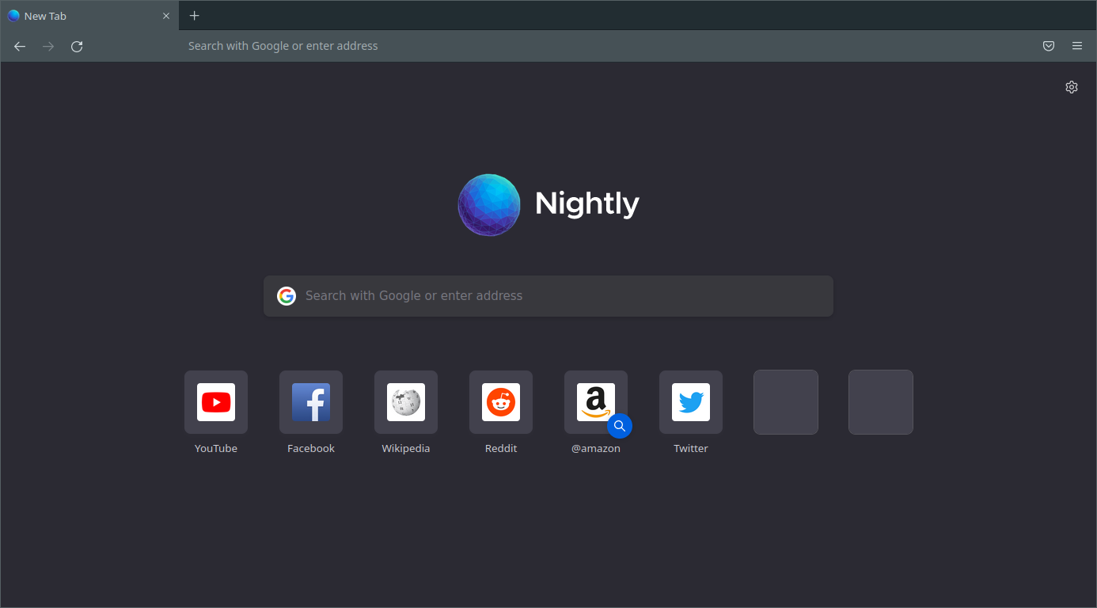Open a new tab with plus button
Screen dimensions: 1097x608
tap(195, 16)
